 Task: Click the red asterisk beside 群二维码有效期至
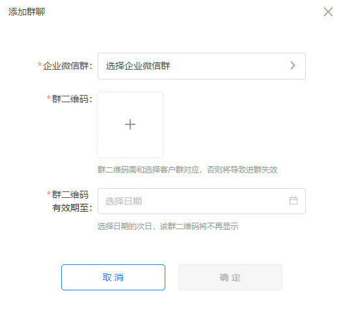49,193
